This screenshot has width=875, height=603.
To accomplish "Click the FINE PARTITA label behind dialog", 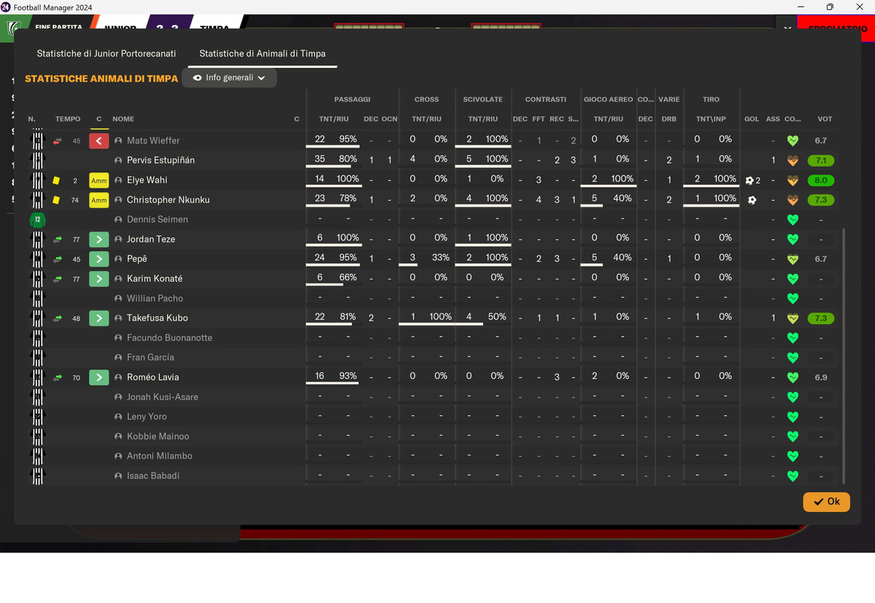I will point(59,27).
